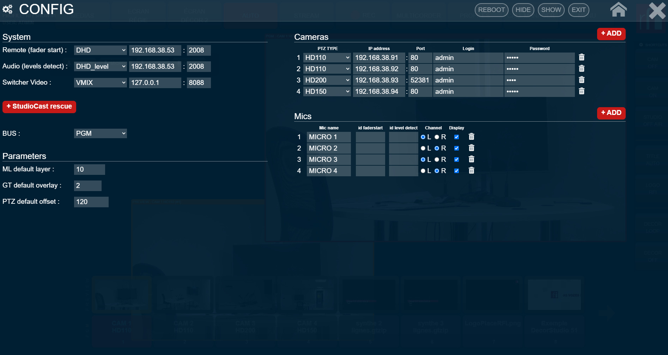668x355 pixels.
Task: Select channel L for MICRO 1
Action: pyautogui.click(x=423, y=137)
